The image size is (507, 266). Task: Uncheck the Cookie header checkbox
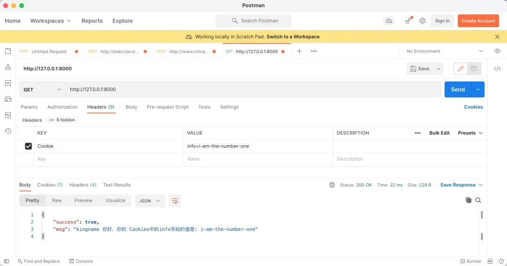pos(29,146)
